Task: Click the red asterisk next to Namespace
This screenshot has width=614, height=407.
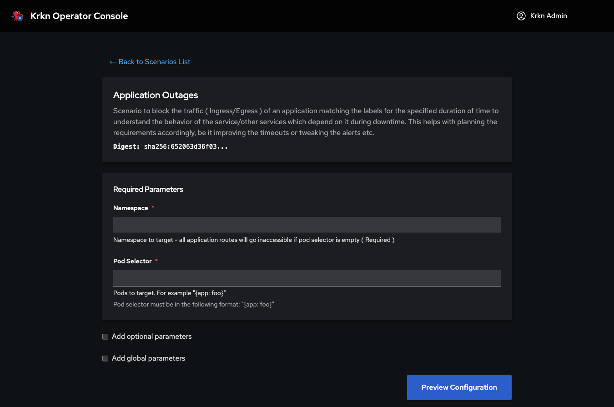Action: pos(152,207)
